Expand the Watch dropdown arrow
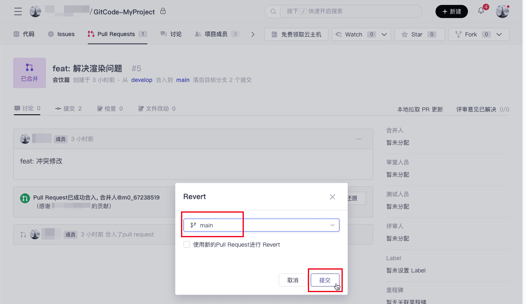The width and height of the screenshot is (525, 304). (384, 34)
